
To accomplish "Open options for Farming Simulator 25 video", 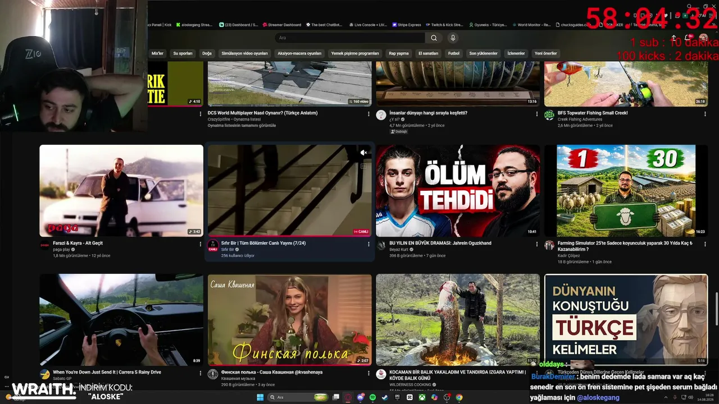I will (705, 244).
